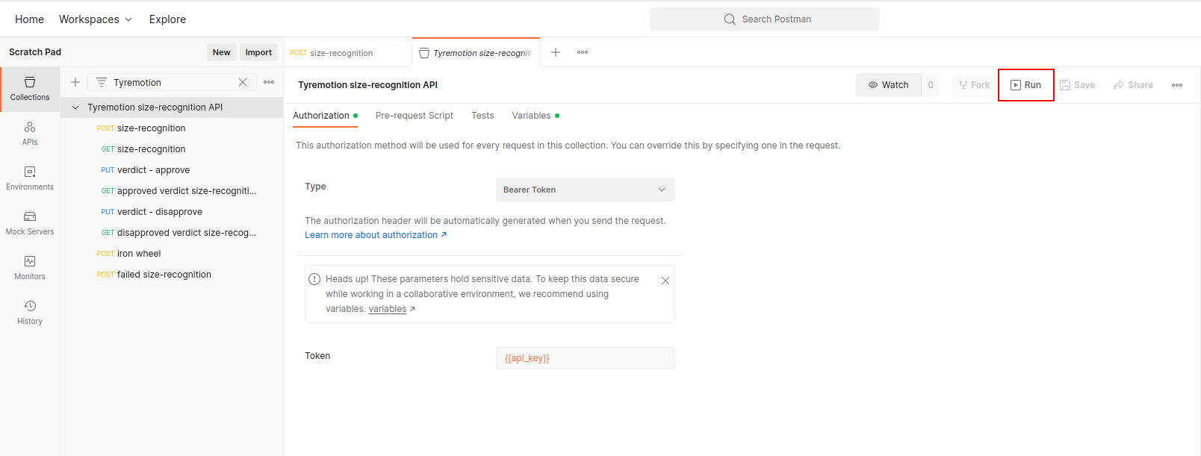This screenshot has height=456, width=1201.
Task: Click the plus icon to create new collection
Action: (x=75, y=82)
